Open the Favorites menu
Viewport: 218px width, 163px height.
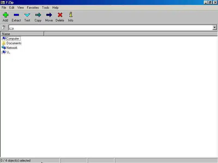click(33, 8)
